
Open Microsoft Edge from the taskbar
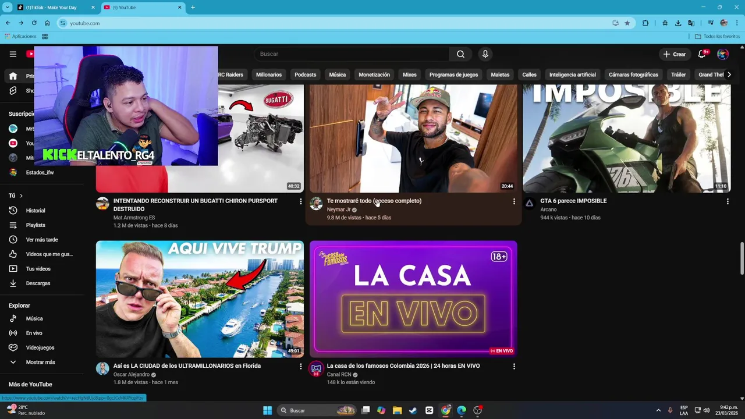pyautogui.click(x=462, y=410)
